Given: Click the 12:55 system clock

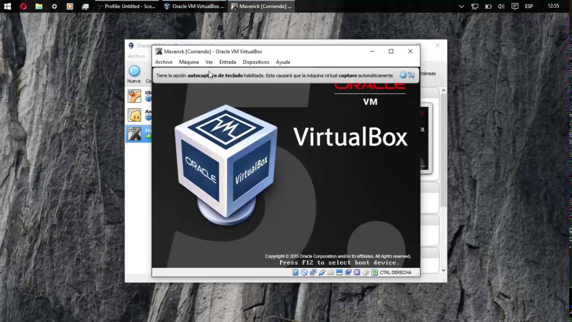Looking at the screenshot, I should (553, 6).
